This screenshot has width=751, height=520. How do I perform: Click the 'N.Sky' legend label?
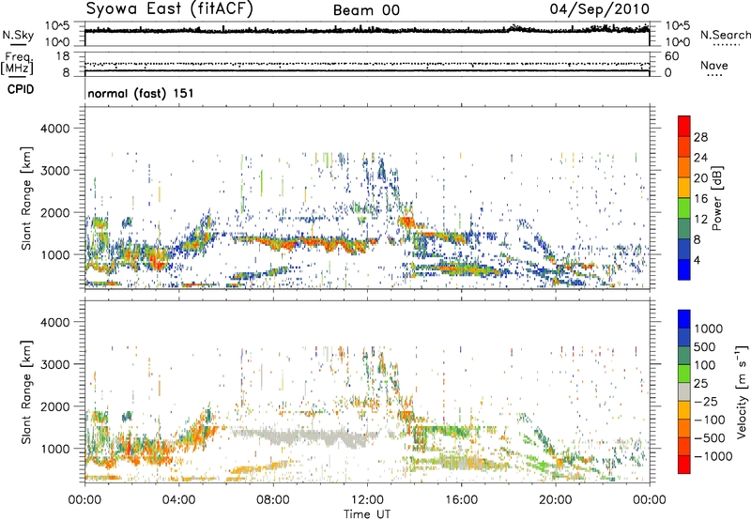(18, 36)
